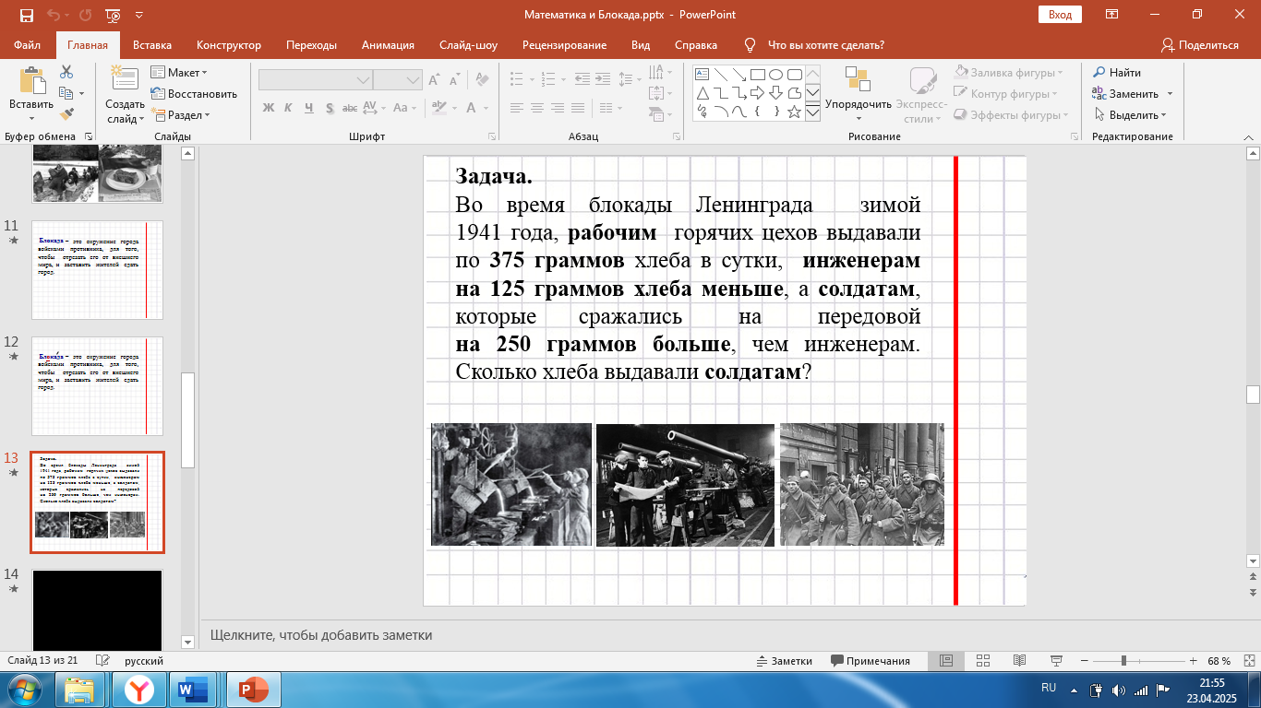Click the notes field Щелкните, чтобы добавить заметки
The width and height of the screenshot is (1261, 708).
pos(321,635)
